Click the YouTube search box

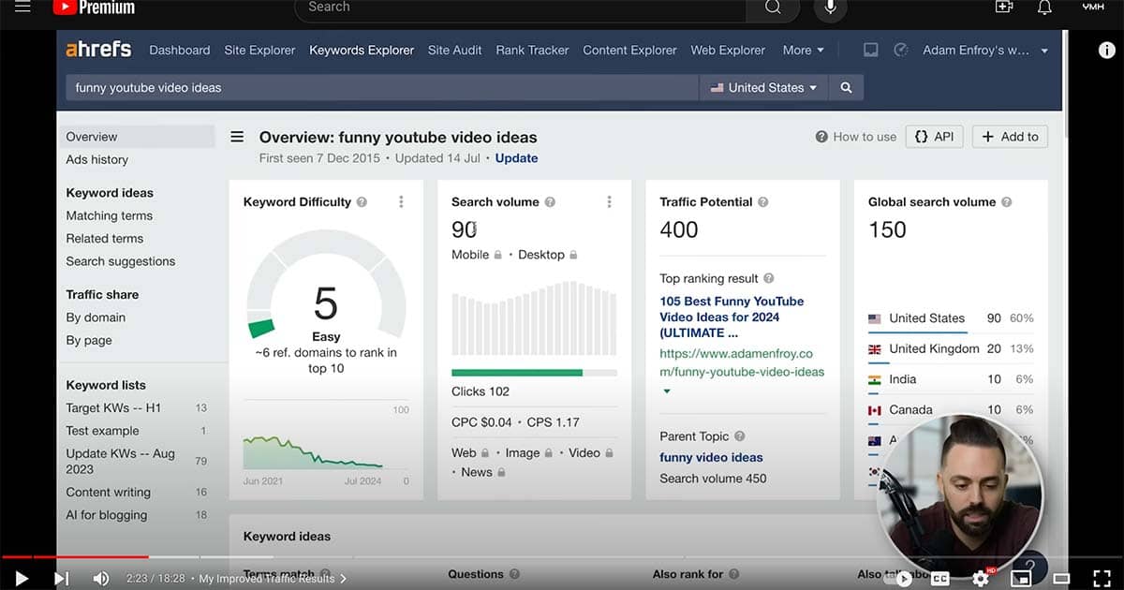521,7
